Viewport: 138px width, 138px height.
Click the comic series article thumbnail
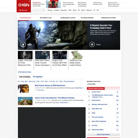[23, 89]
